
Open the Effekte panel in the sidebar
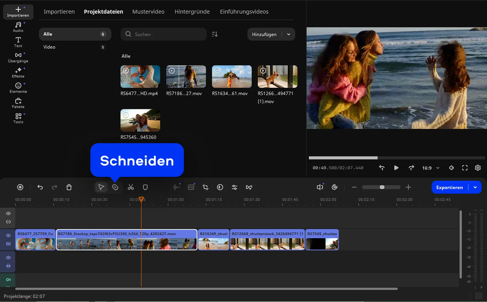pos(18,73)
